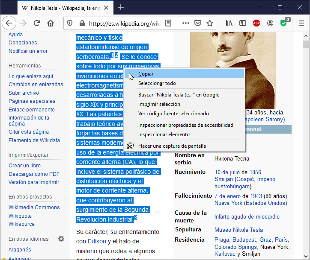Choose Copiar from context menu
Image resolution: width=310 pixels, height=260 pixels.
coord(184,74)
